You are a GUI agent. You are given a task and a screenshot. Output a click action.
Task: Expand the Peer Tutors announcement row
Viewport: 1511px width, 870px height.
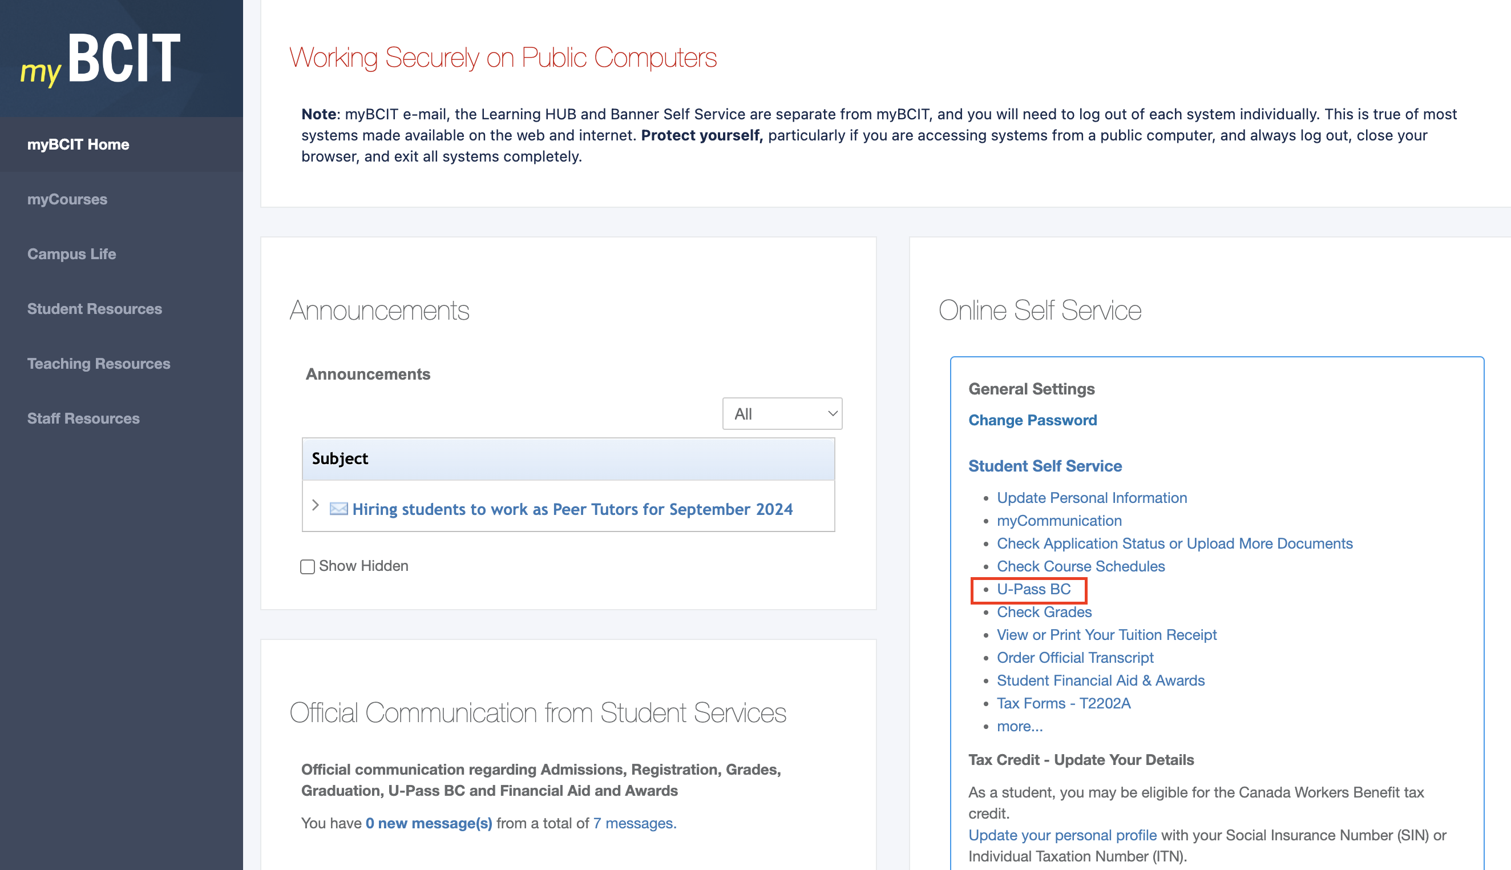[x=316, y=506]
